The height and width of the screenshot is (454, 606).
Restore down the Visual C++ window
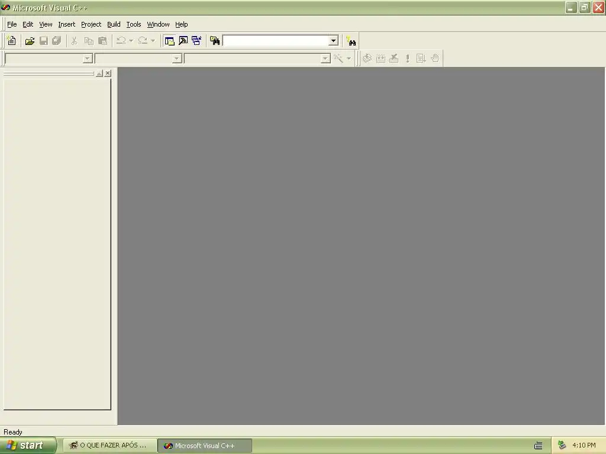(585, 7)
